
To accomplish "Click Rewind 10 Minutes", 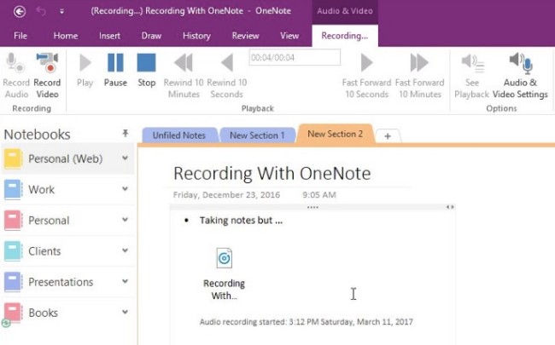I will pos(184,75).
